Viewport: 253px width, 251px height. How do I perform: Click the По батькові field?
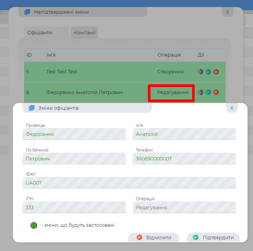tap(74, 159)
